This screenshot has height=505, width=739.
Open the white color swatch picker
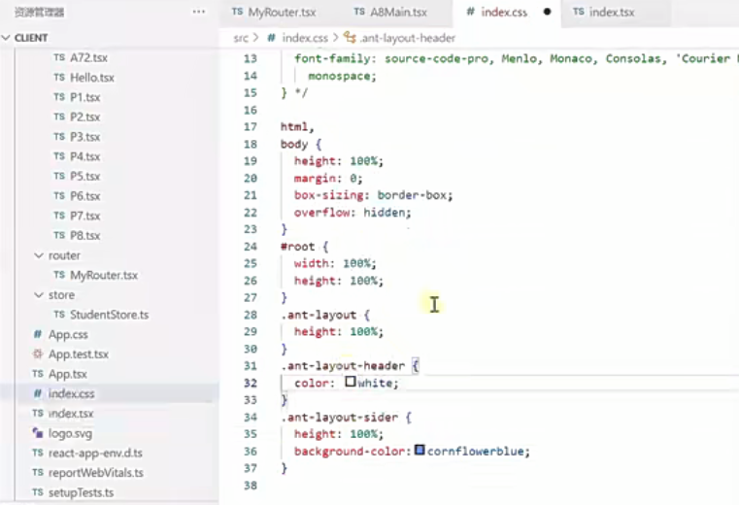tap(351, 381)
